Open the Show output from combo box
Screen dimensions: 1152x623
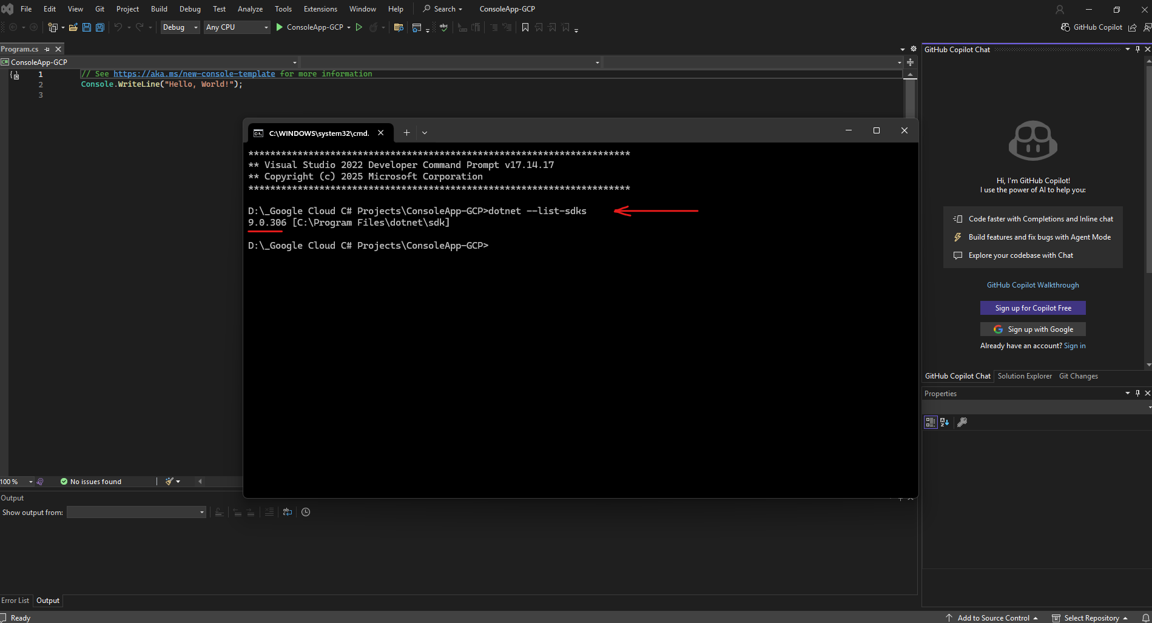136,513
